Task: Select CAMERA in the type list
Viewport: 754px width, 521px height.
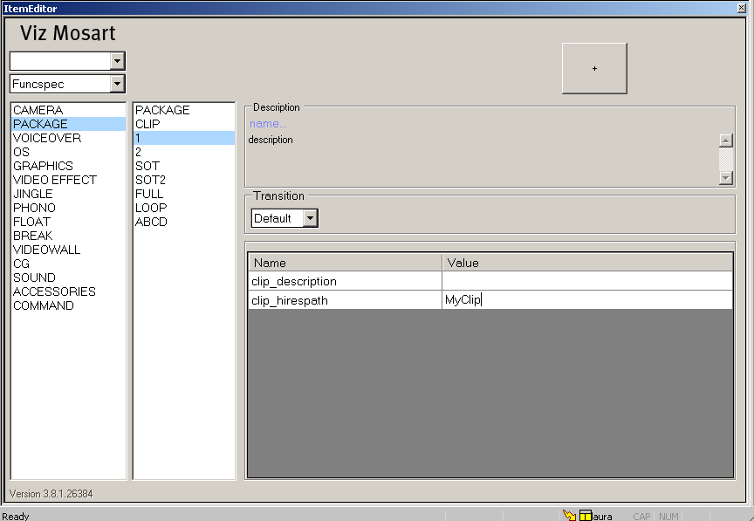Action: [38, 110]
